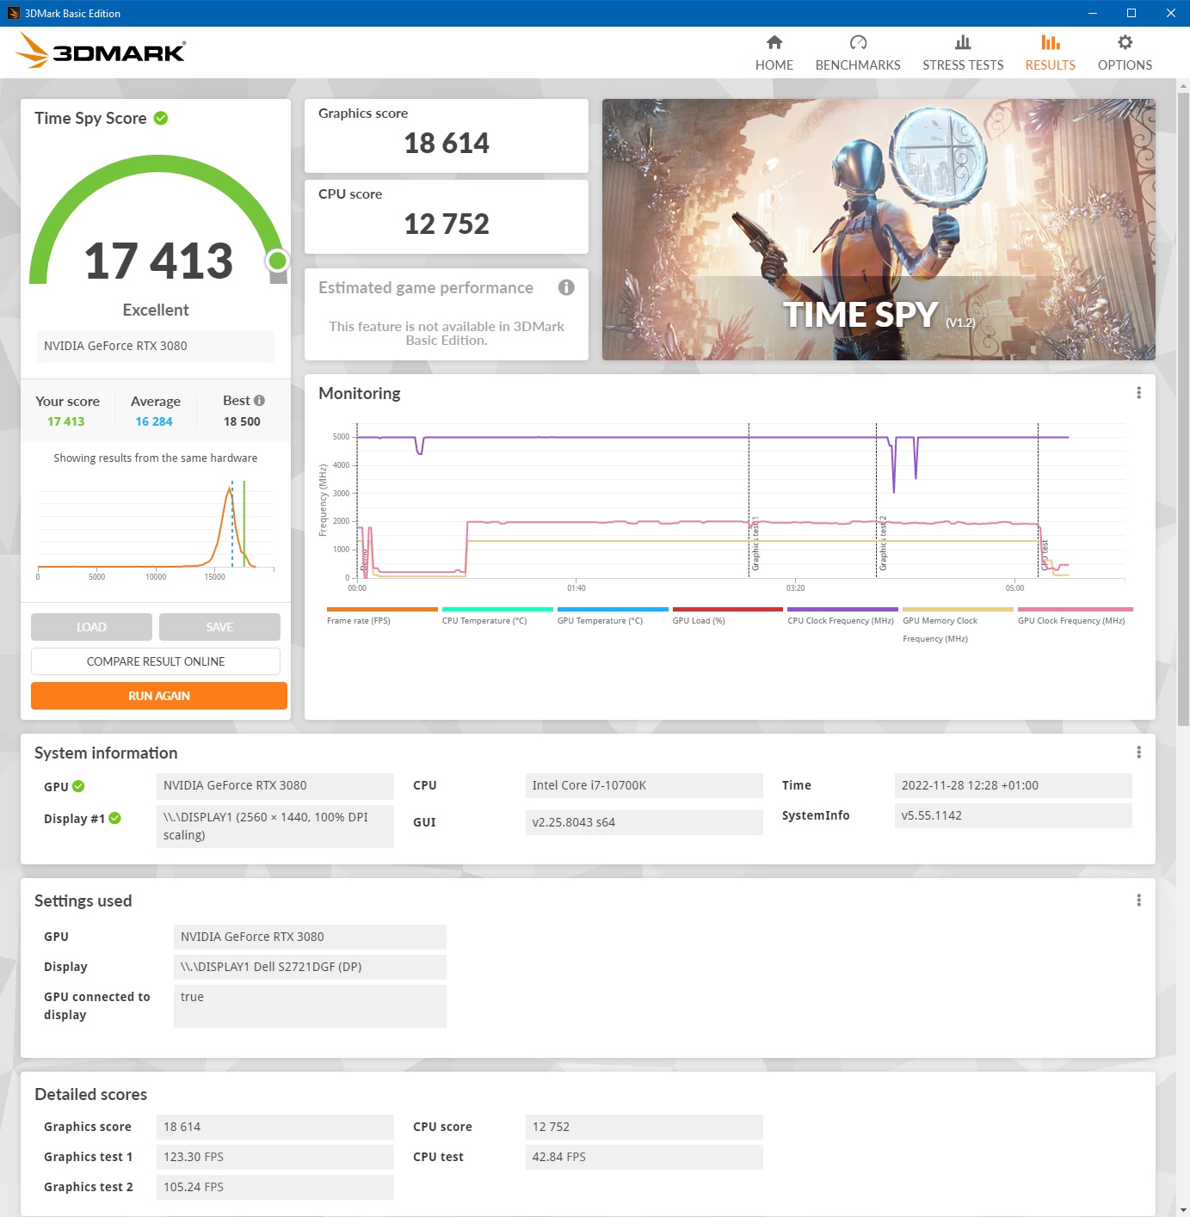Click the LOAD button
This screenshot has height=1217, width=1190.
[91, 627]
